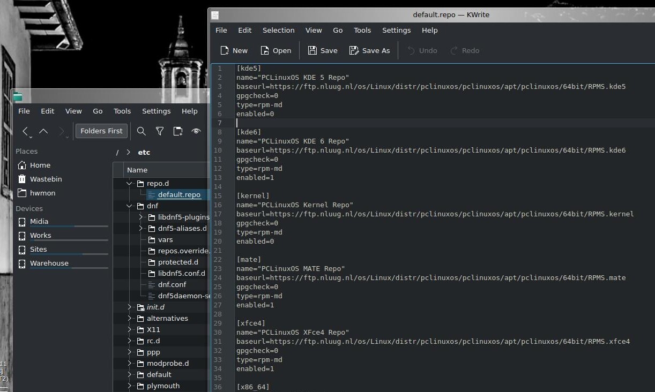
Task: Click the Save As toolbar icon
Action: [354, 50]
